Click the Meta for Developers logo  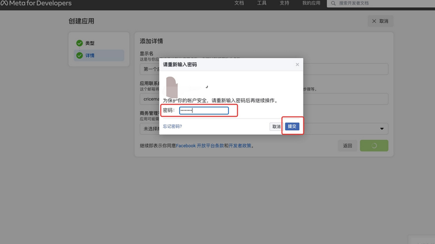[x=36, y=4]
